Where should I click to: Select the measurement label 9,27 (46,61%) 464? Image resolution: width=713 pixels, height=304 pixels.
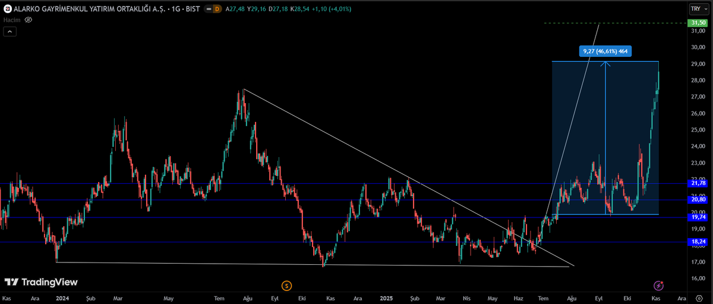(605, 52)
